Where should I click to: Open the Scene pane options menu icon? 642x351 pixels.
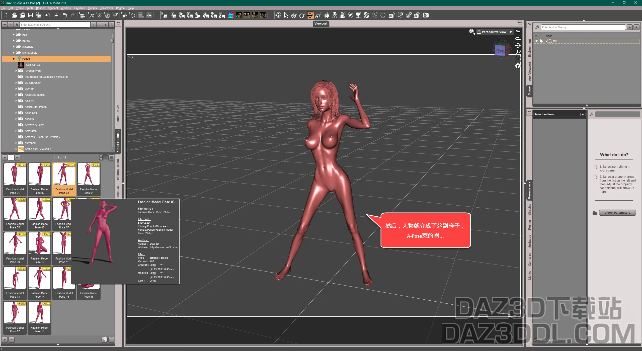[x=529, y=25]
